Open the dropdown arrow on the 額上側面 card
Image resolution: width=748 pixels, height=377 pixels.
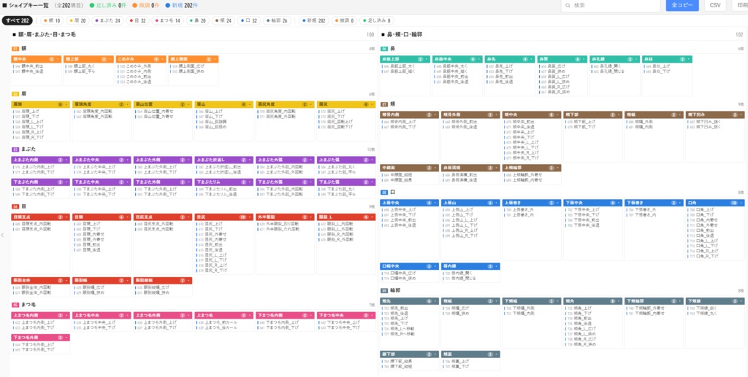(x=215, y=60)
